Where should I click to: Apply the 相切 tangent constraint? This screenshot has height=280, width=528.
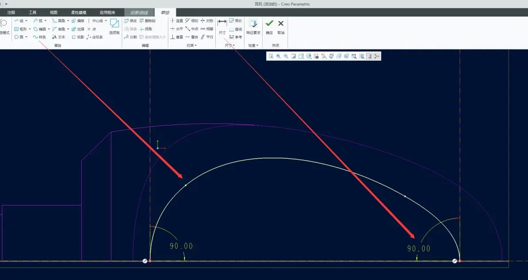click(x=192, y=21)
